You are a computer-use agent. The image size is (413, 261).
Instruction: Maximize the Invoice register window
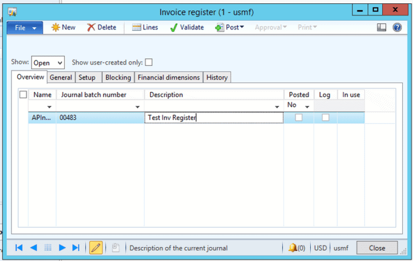375,10
